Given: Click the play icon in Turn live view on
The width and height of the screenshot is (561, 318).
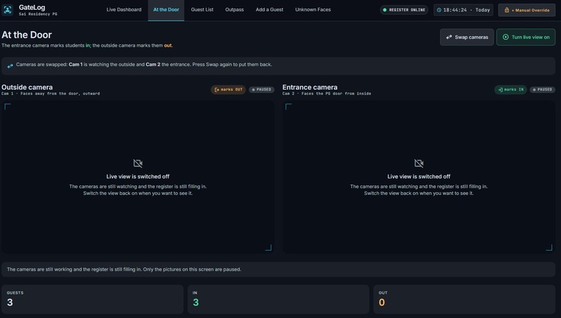Looking at the screenshot, I should pyautogui.click(x=505, y=37).
